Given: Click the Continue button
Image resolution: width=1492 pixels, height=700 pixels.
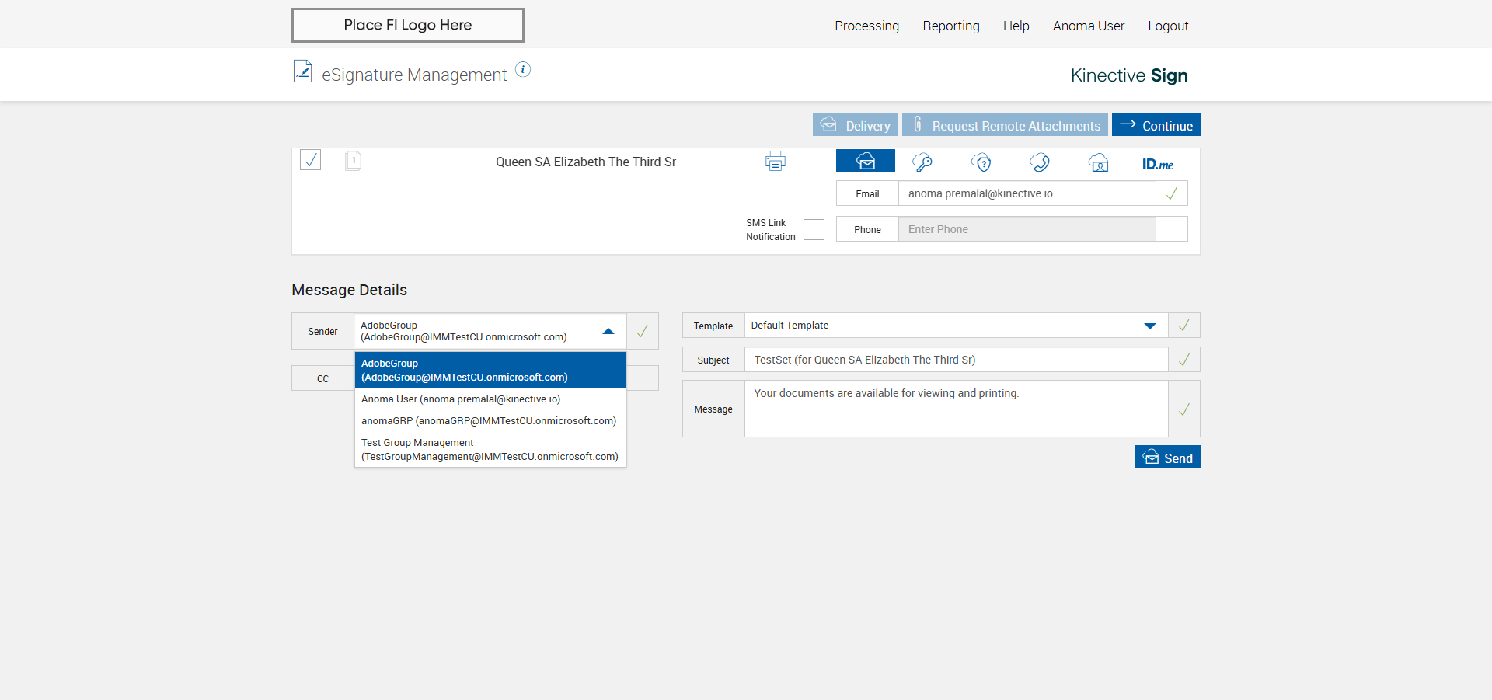Looking at the screenshot, I should coord(1156,125).
